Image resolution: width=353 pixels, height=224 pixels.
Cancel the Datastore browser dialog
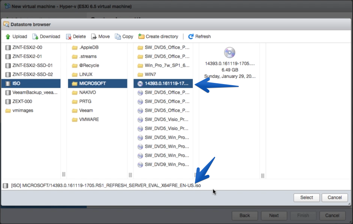[335, 198]
